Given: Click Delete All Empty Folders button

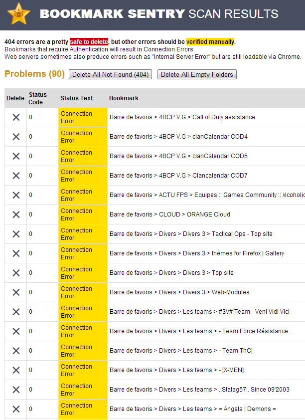Looking at the screenshot, I should click(x=197, y=74).
